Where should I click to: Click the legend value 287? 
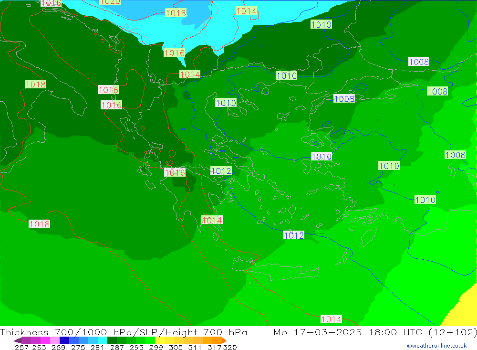point(117,347)
